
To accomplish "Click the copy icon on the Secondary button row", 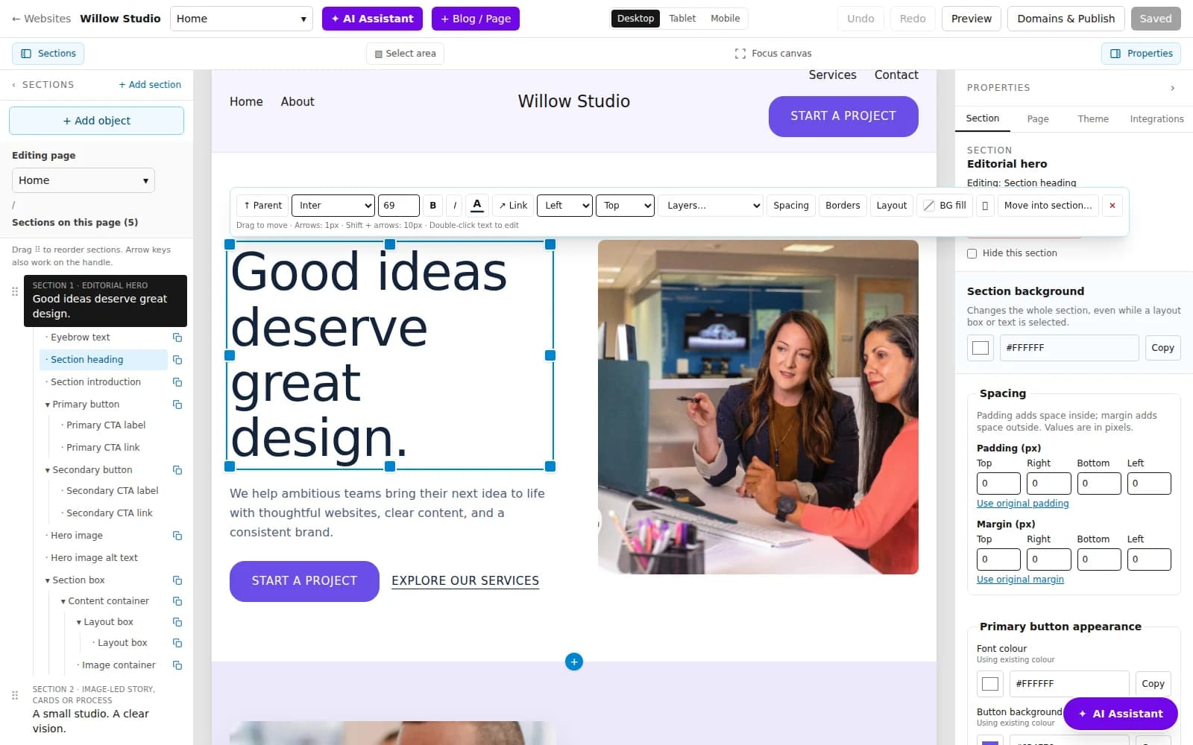I will [177, 470].
